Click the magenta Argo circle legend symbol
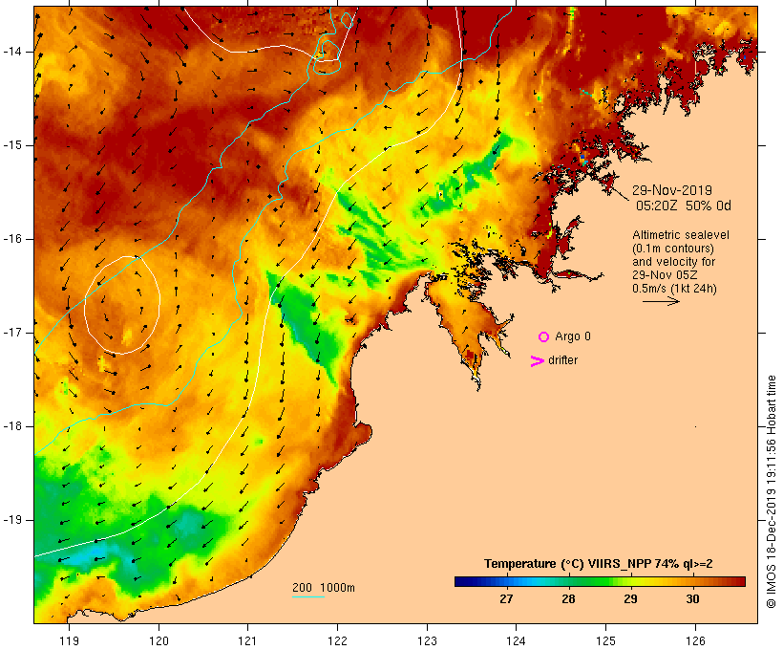This screenshot has width=783, height=650. click(x=543, y=337)
